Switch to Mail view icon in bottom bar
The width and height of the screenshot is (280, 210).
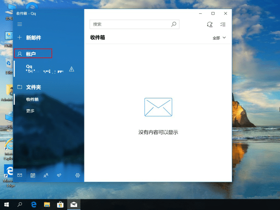(20, 175)
